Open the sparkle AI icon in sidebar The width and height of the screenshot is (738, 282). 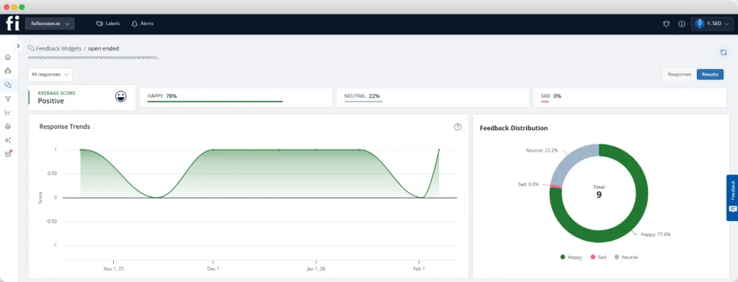click(7, 140)
